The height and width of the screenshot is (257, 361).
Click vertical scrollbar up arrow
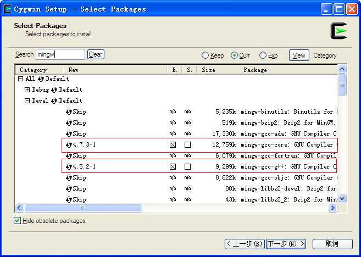342,69
